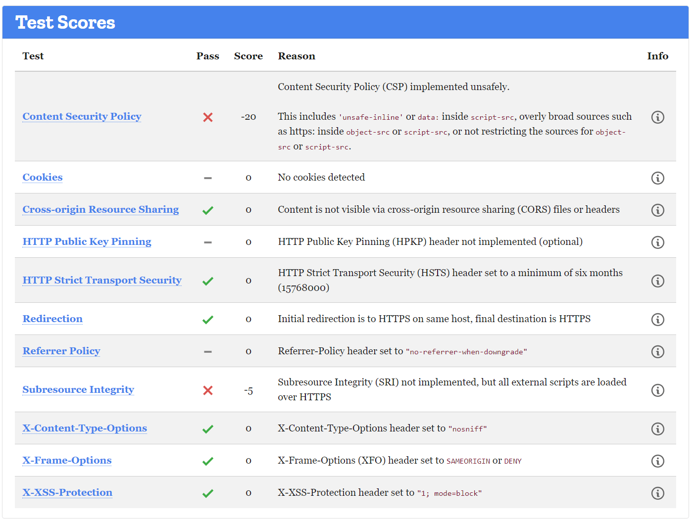694x523 pixels.
Task: Open info for Content Security Policy test
Action: click(x=657, y=117)
